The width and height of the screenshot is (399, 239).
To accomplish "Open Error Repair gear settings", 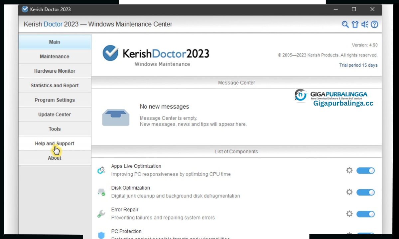I will click(349, 214).
